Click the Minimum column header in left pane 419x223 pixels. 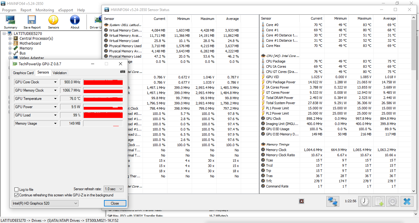[x=179, y=19]
